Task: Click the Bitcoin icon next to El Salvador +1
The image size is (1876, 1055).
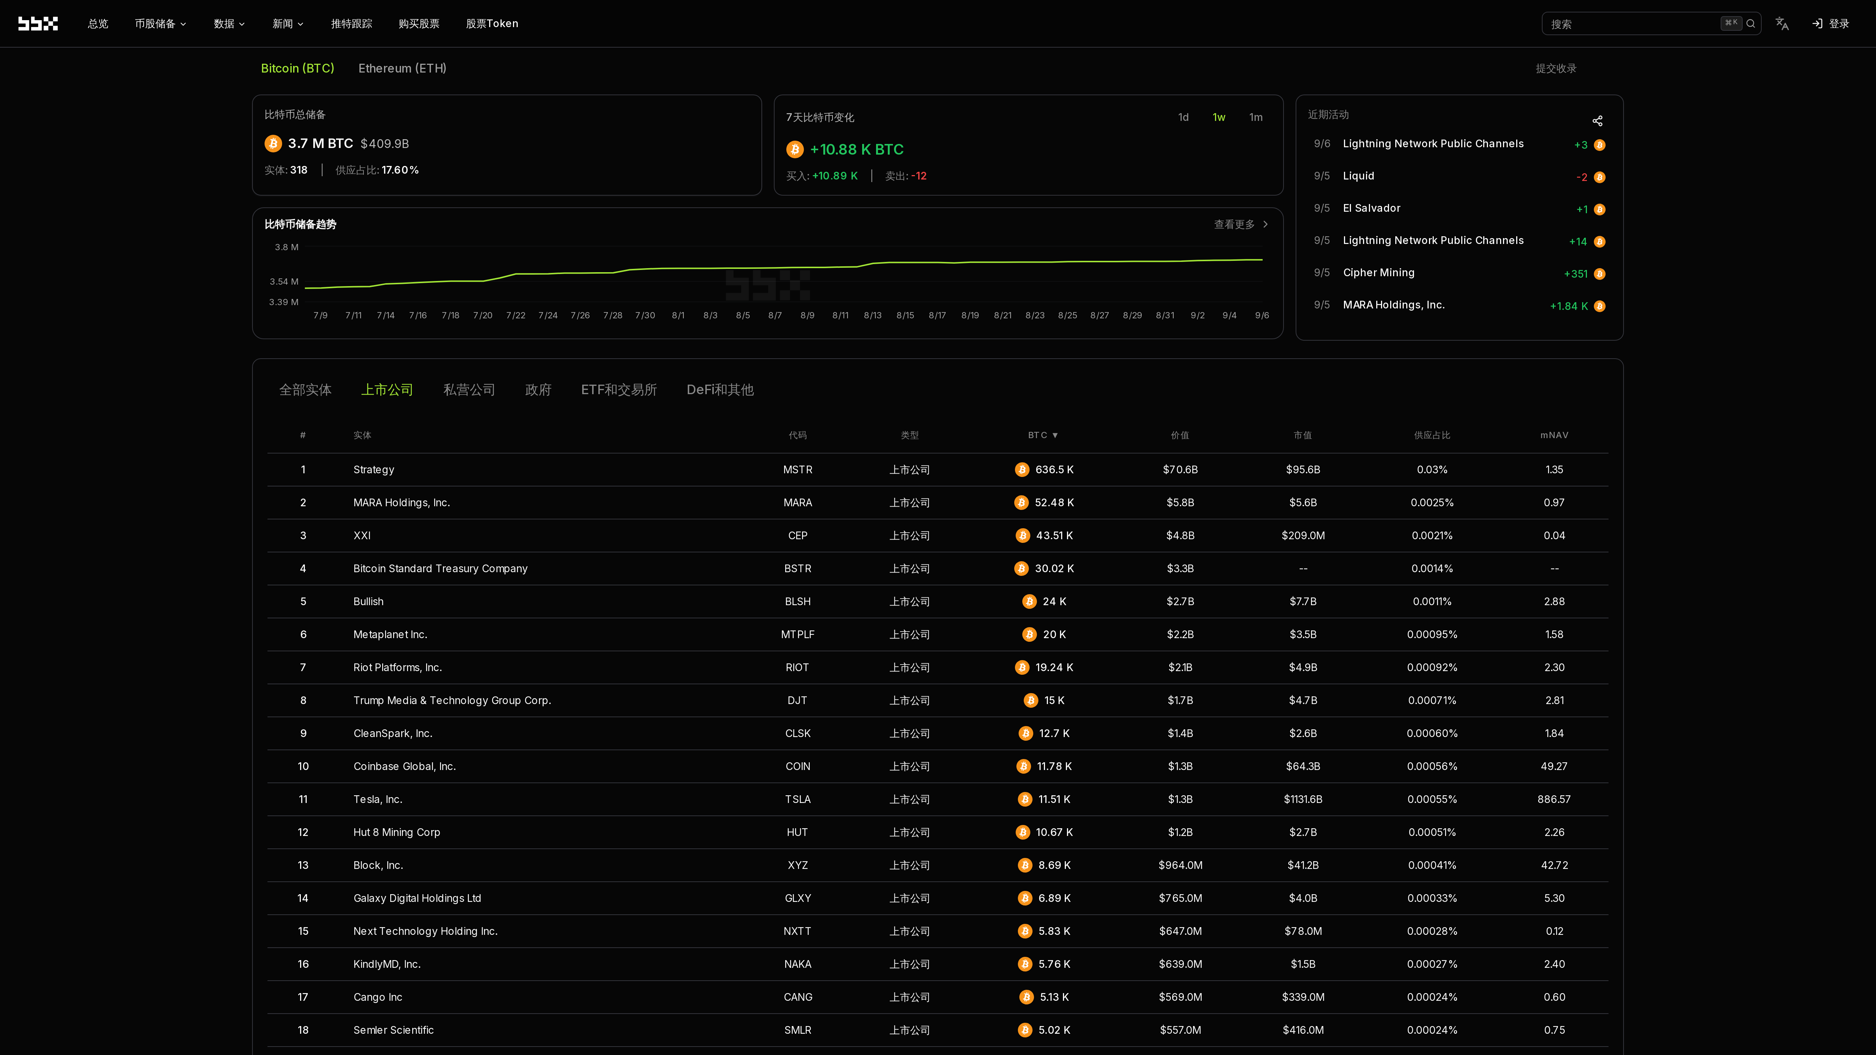Action: (1599, 210)
